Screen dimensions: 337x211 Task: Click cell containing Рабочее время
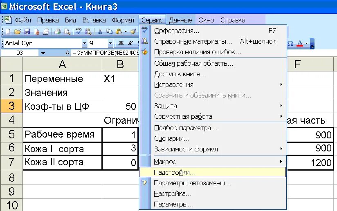[x=62, y=134]
